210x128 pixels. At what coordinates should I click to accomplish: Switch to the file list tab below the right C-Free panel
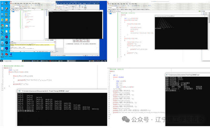click(x=47, y=40)
